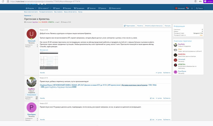
Task: Click Цитата on UniverseA's post
Action: [159, 73]
